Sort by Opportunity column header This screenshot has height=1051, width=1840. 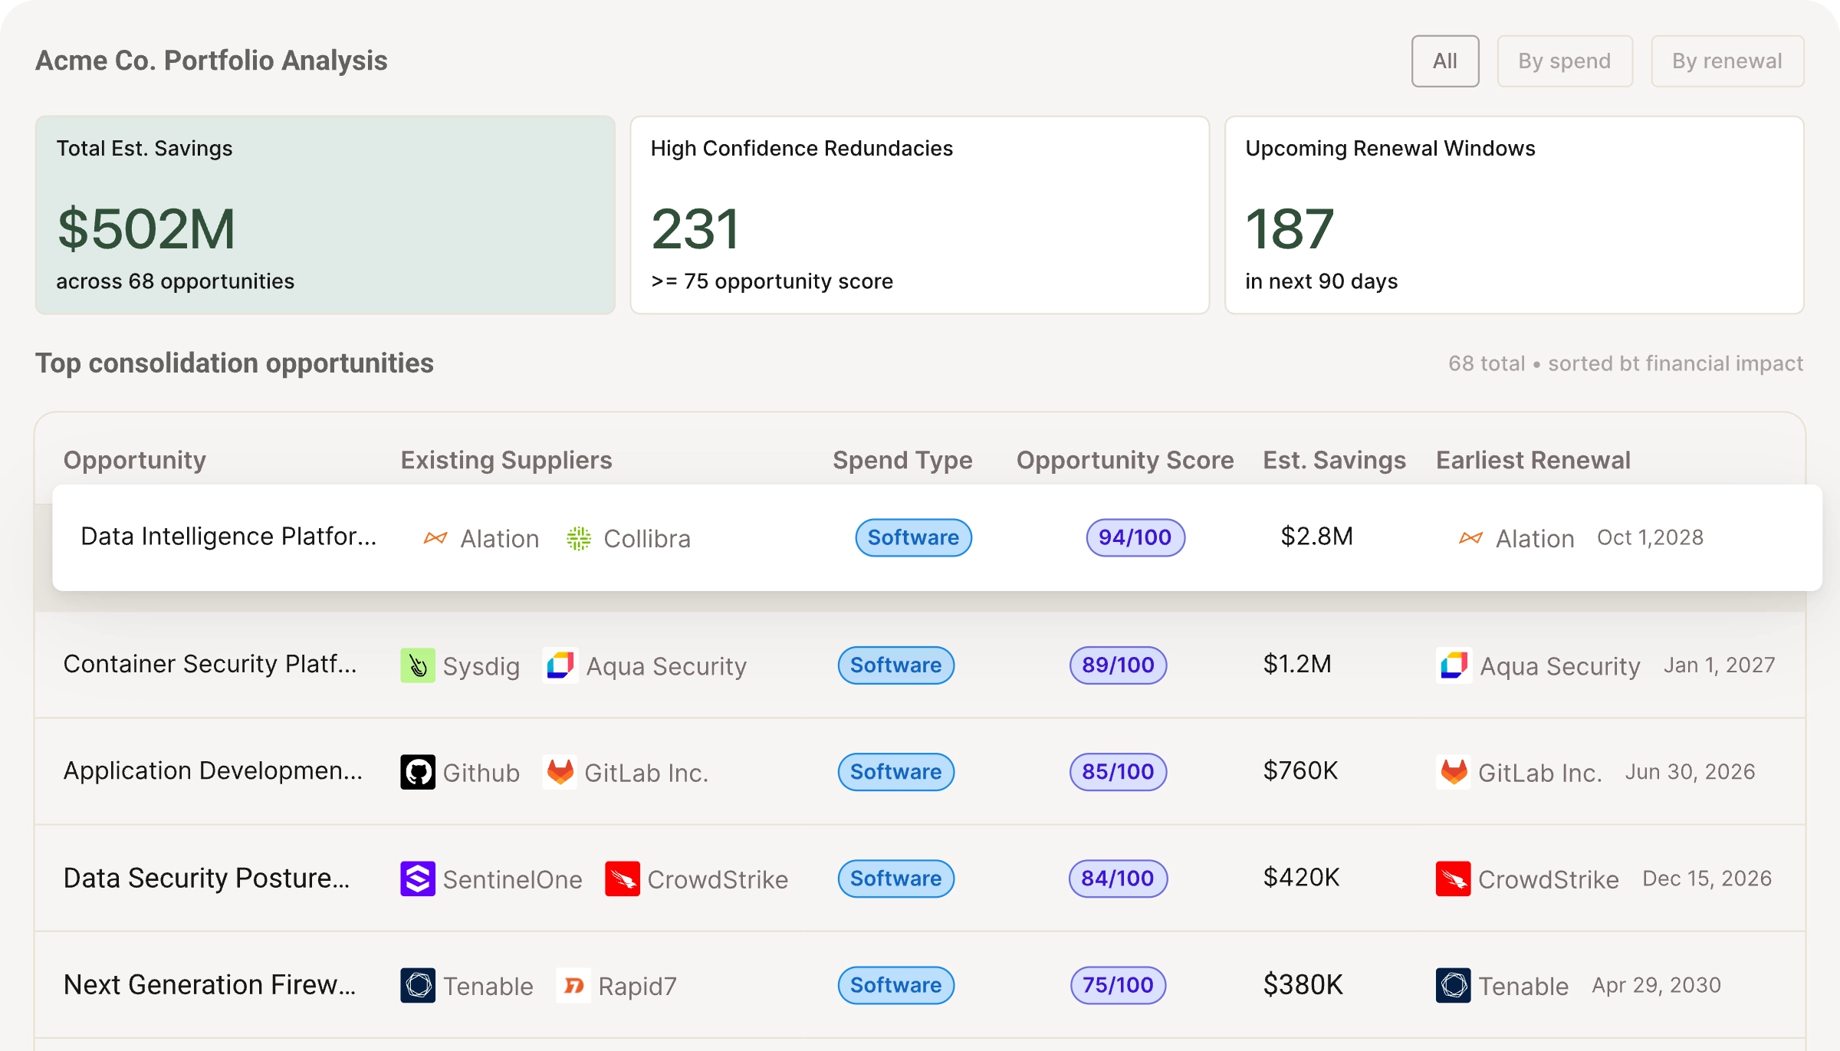pos(135,460)
